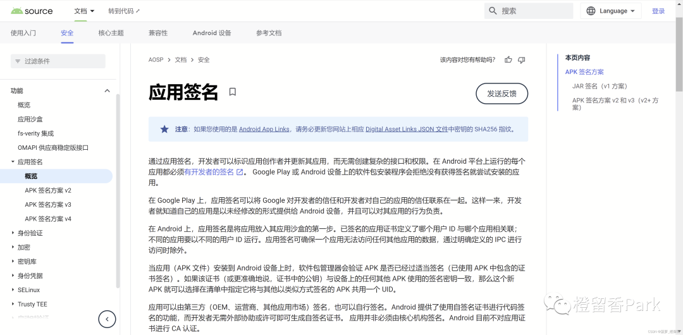683x335 pixels.
Task: Open the 参考文档 tab
Action: click(x=269, y=33)
